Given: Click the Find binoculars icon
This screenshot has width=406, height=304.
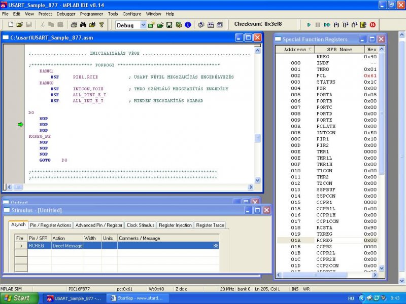Looking at the screenshot, I should [x=83, y=24].
